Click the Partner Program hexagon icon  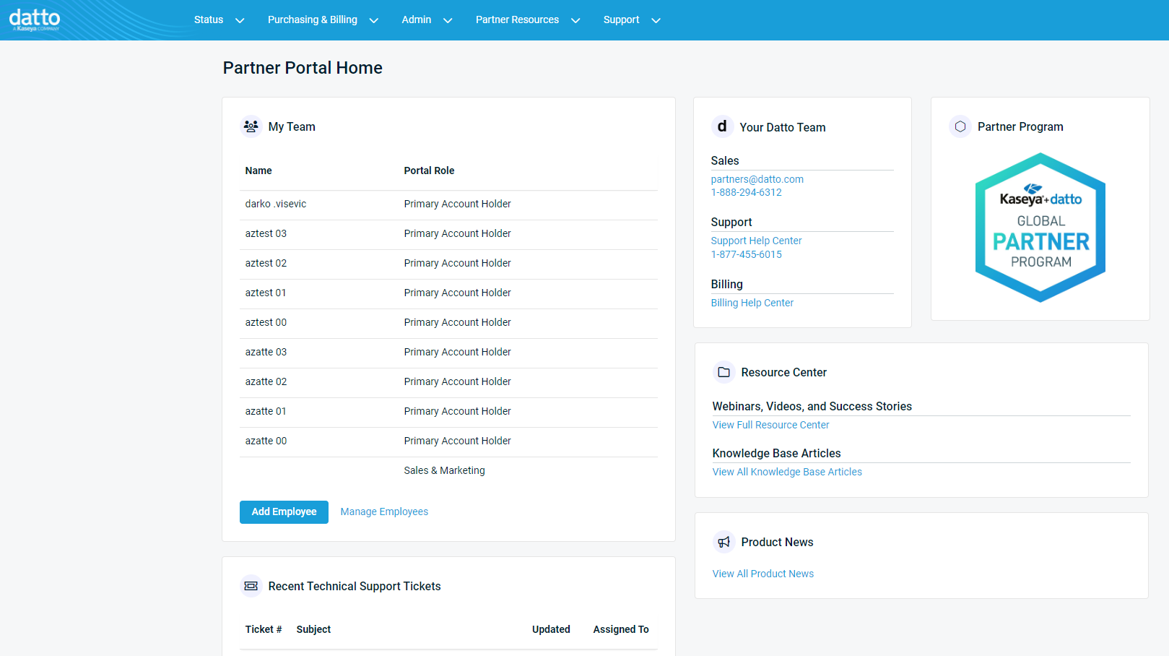(x=960, y=126)
